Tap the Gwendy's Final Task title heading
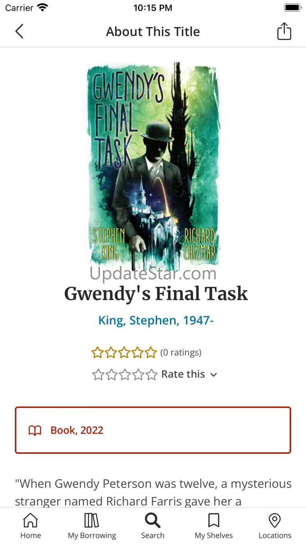This screenshot has width=306, height=544. coord(156,294)
